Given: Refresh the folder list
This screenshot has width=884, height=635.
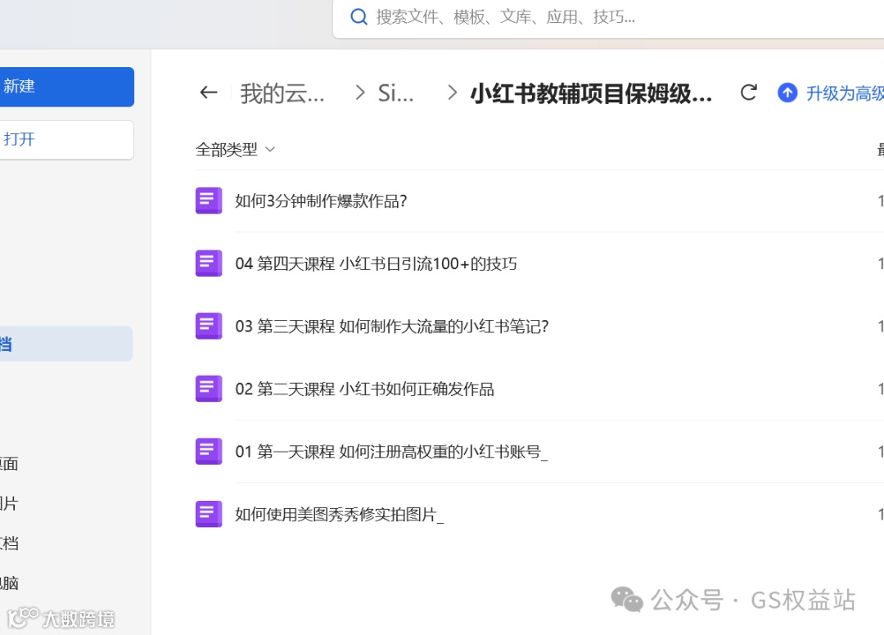Looking at the screenshot, I should (x=749, y=92).
